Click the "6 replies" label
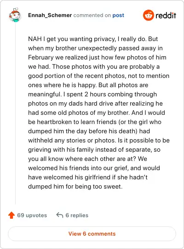This screenshot has width=184, height=249. pyautogui.click(x=77, y=215)
